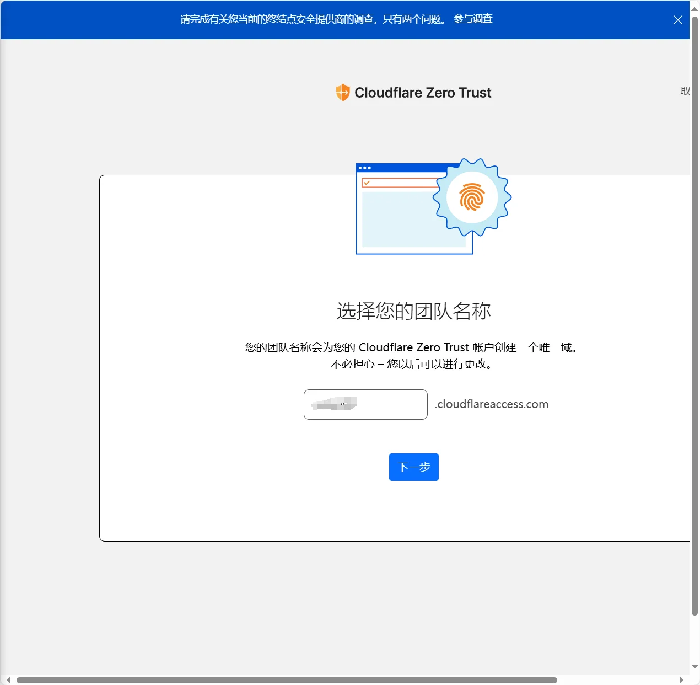Viewport: 700px width, 685px height.
Task: Click the orange checkmark in the illustration
Action: coord(365,183)
